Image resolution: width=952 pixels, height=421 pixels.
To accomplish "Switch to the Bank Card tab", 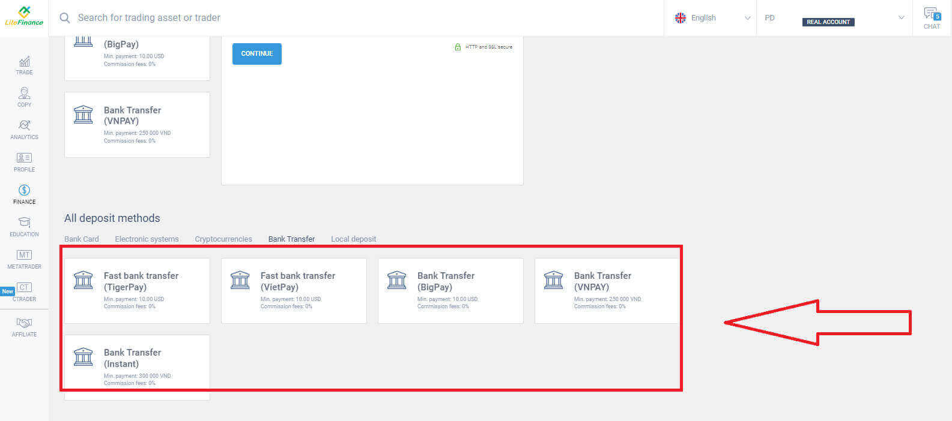I will pyautogui.click(x=82, y=239).
